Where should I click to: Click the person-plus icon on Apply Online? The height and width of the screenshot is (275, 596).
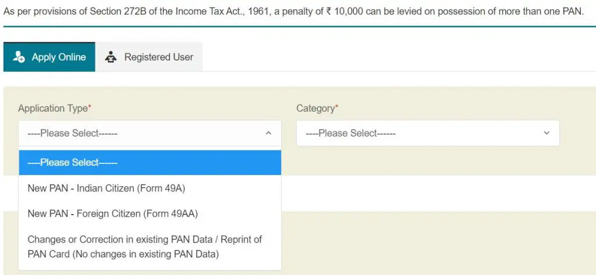coord(19,56)
